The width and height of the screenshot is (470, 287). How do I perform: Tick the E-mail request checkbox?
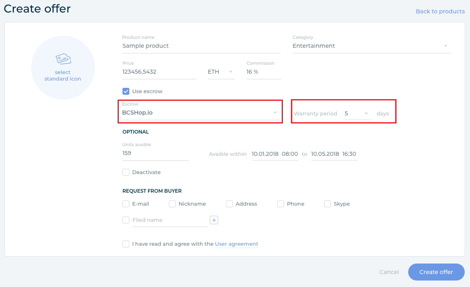(126, 204)
